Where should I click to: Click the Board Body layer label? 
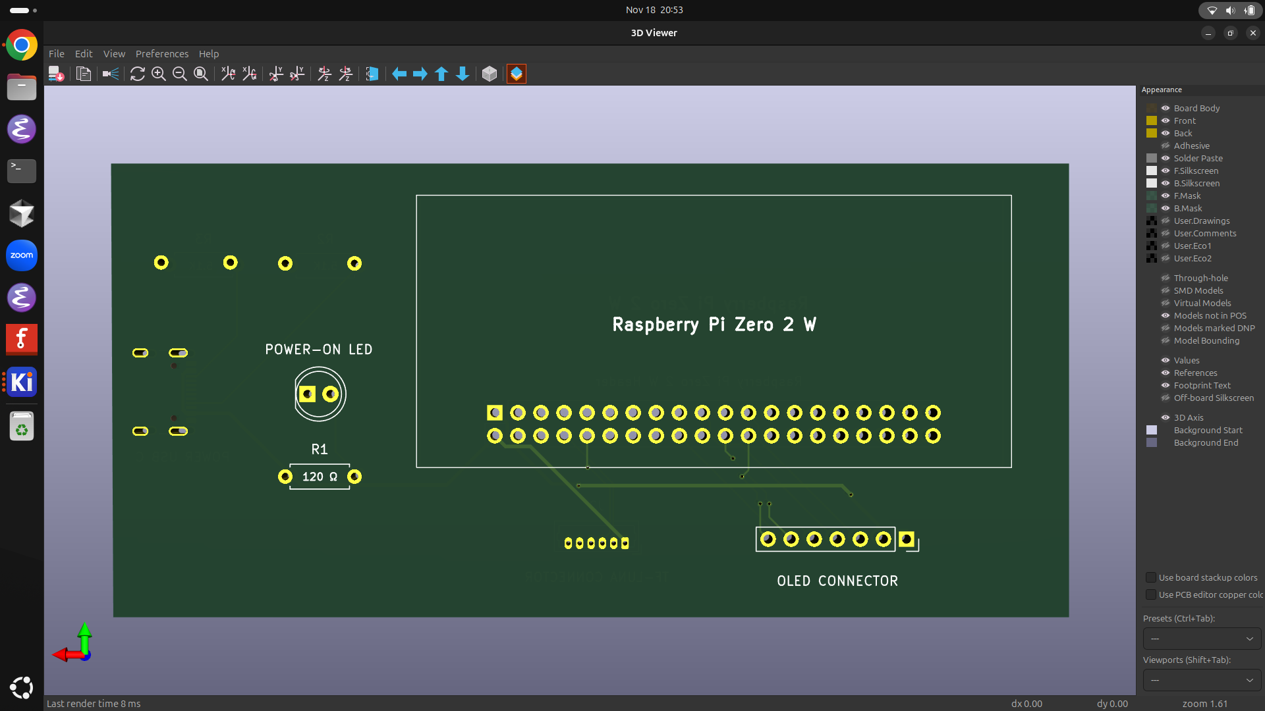pyautogui.click(x=1196, y=108)
